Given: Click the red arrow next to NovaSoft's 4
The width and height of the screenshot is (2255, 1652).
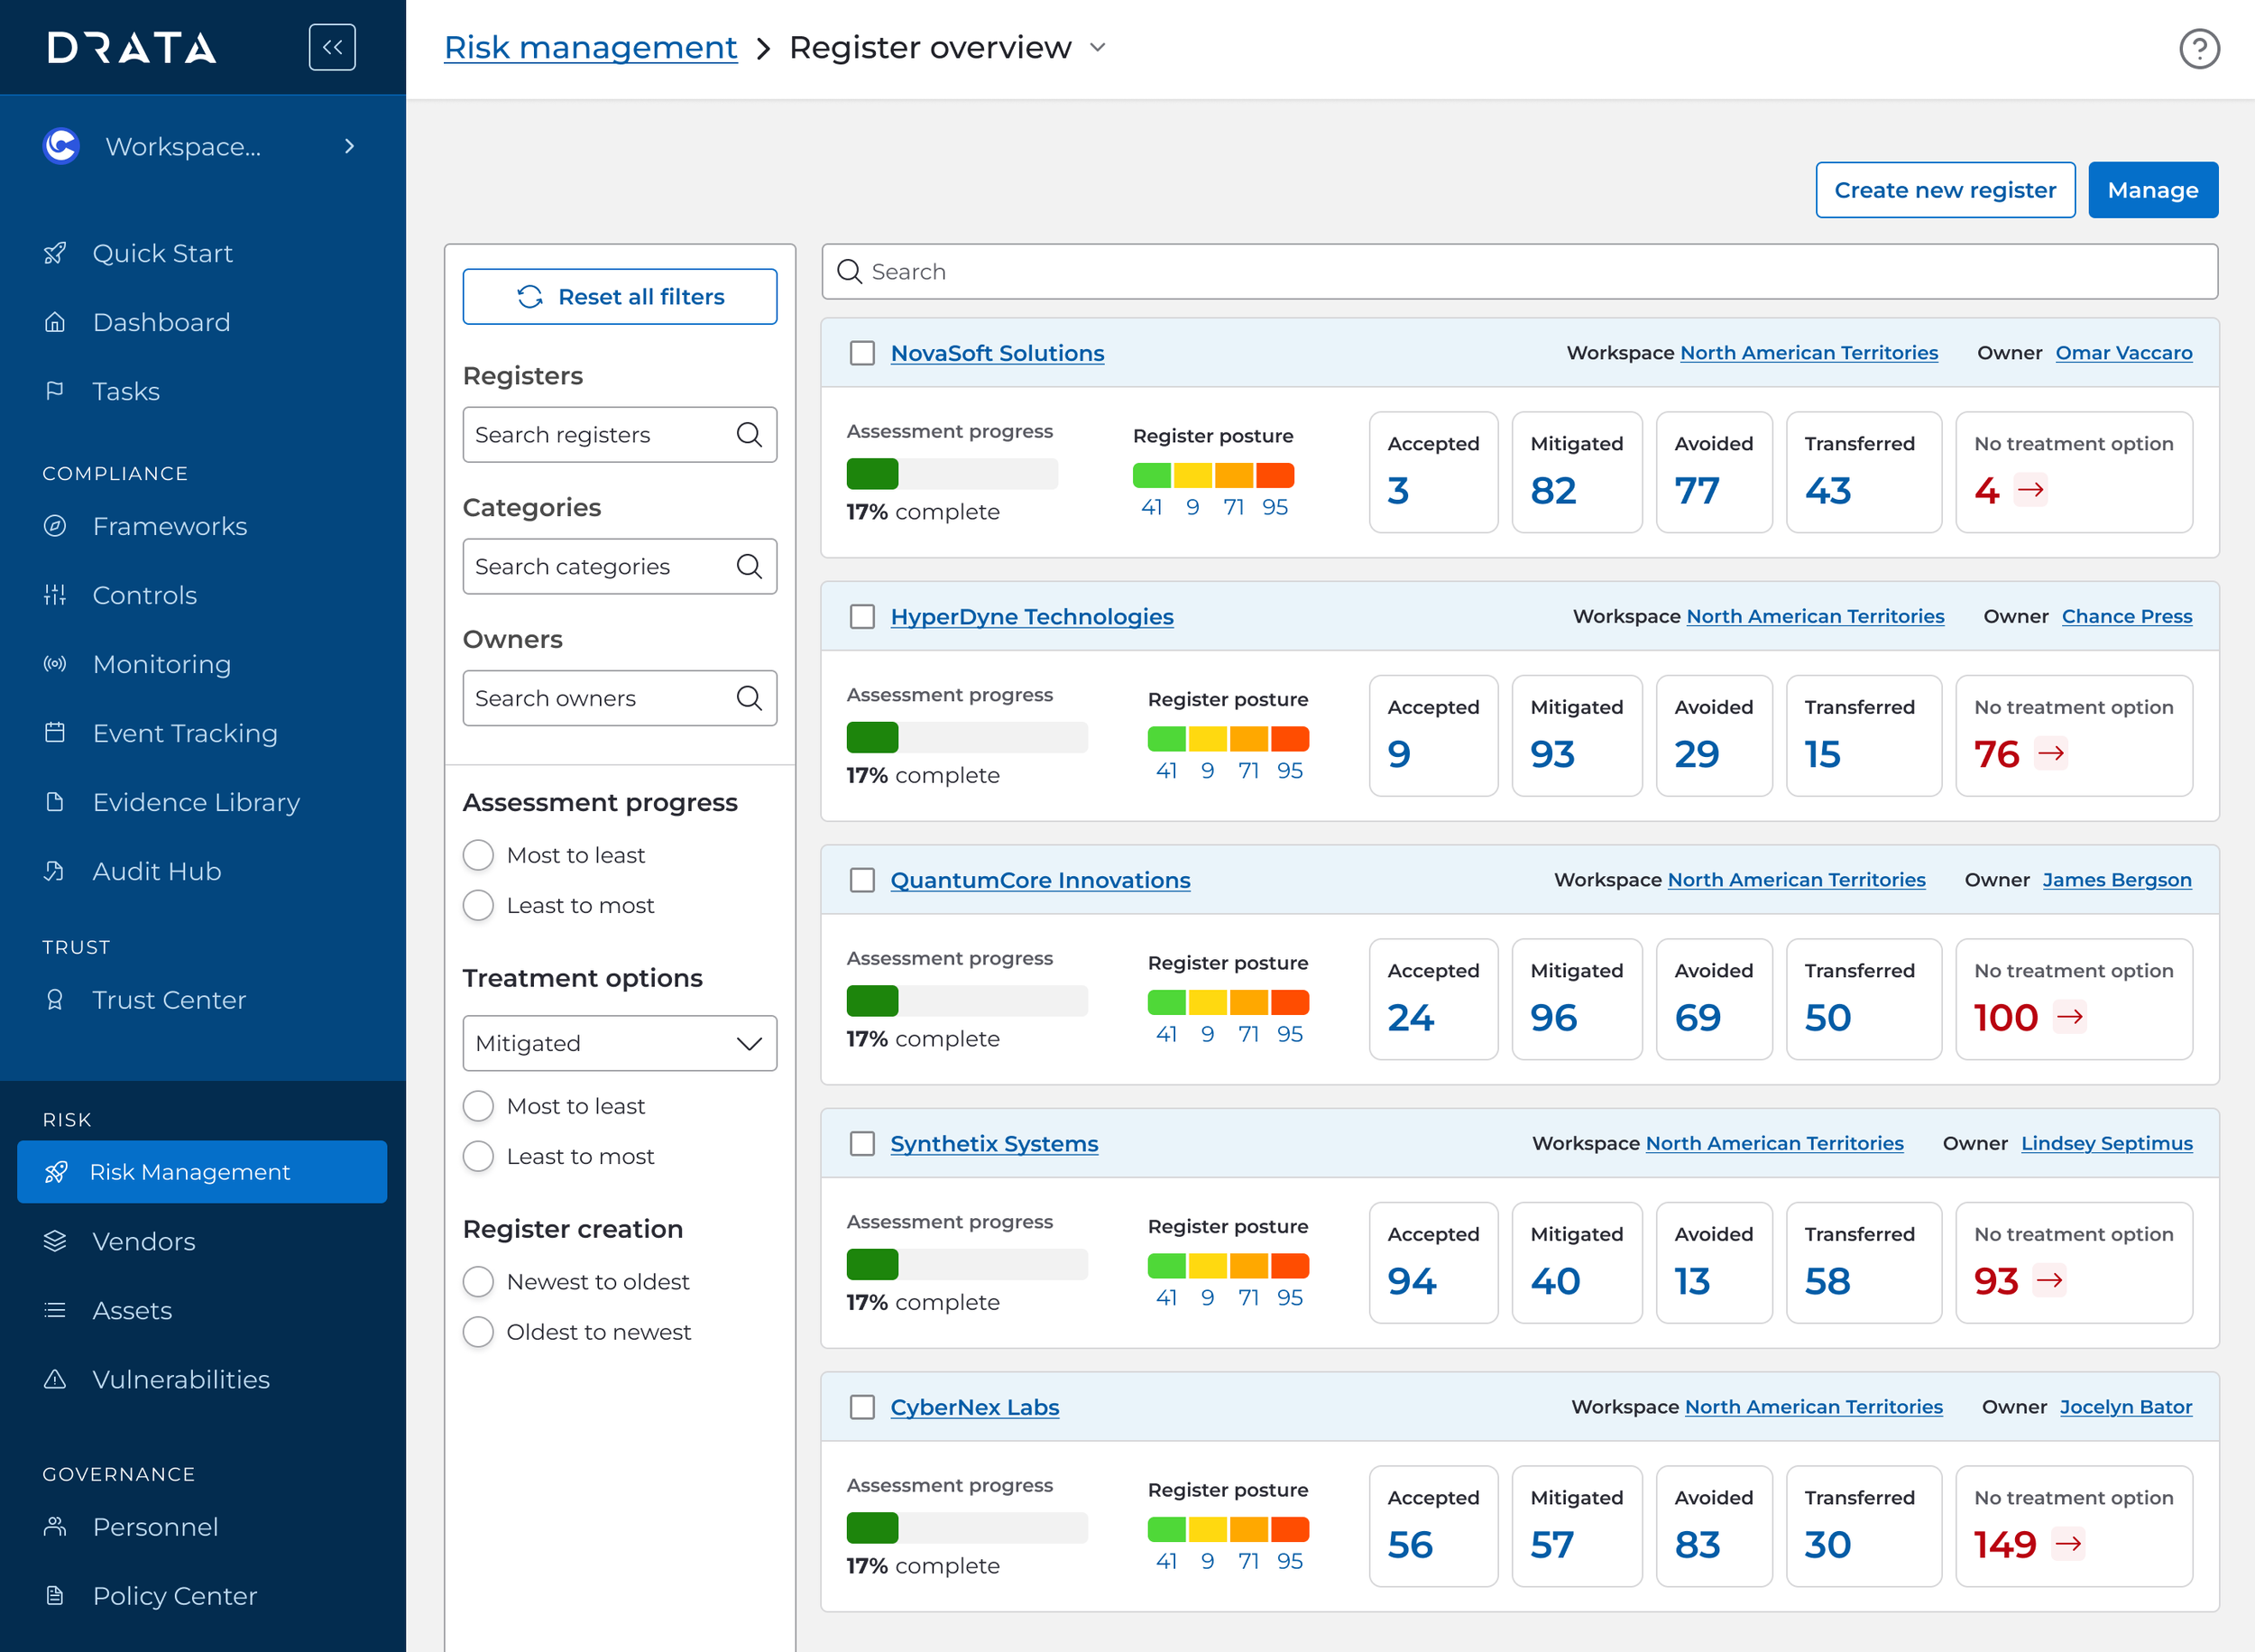Looking at the screenshot, I should 2030,490.
